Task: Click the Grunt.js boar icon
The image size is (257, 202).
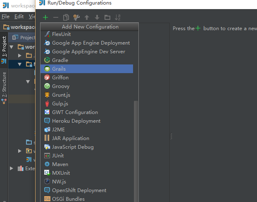Action: [x=47, y=95]
